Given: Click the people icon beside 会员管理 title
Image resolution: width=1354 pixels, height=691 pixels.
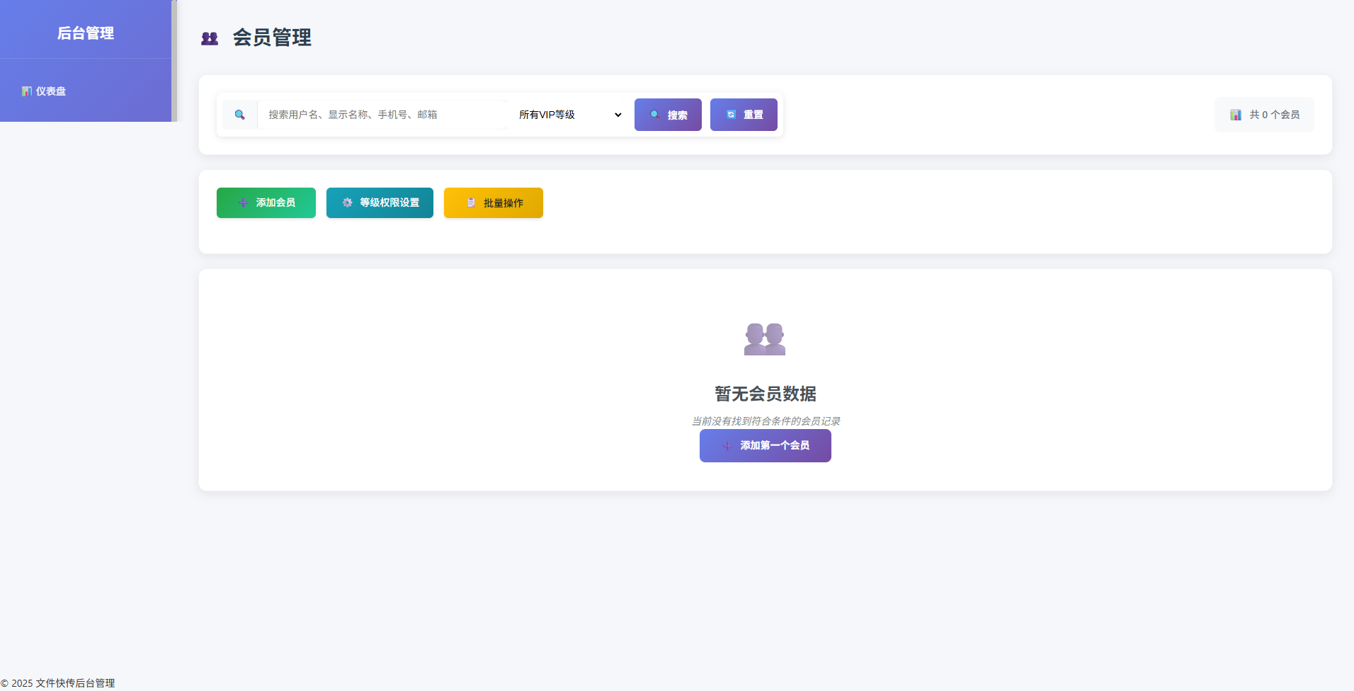Looking at the screenshot, I should (210, 38).
